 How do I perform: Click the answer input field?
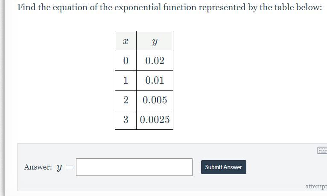tap(134, 167)
